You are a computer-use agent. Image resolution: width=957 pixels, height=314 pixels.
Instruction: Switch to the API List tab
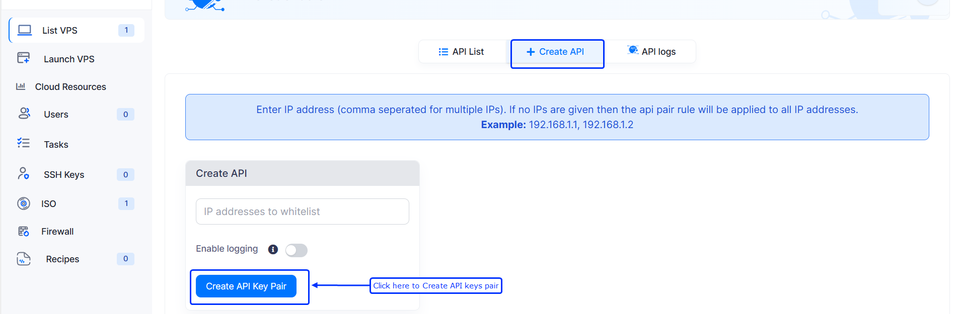pyautogui.click(x=462, y=52)
